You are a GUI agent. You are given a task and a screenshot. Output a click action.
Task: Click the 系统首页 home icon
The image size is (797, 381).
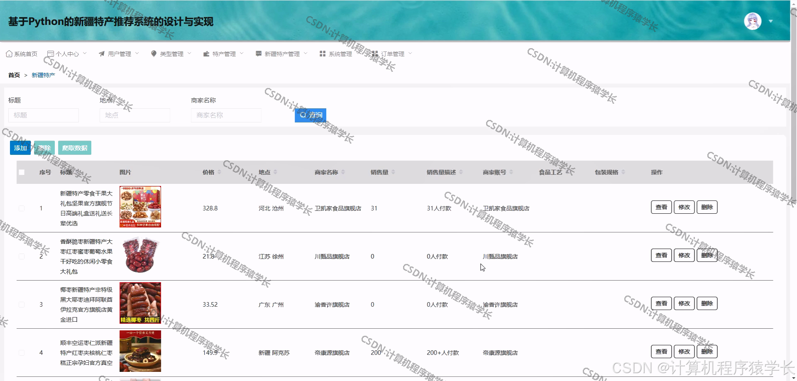[x=9, y=54]
